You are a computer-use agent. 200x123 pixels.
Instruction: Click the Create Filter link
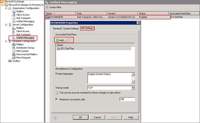[x=55, y=7]
